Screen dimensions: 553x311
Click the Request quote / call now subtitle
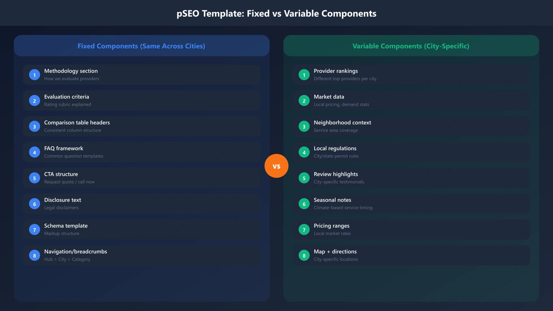click(69, 181)
